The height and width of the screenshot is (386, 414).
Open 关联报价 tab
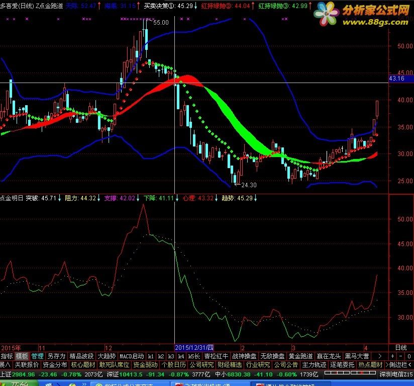tap(27, 364)
